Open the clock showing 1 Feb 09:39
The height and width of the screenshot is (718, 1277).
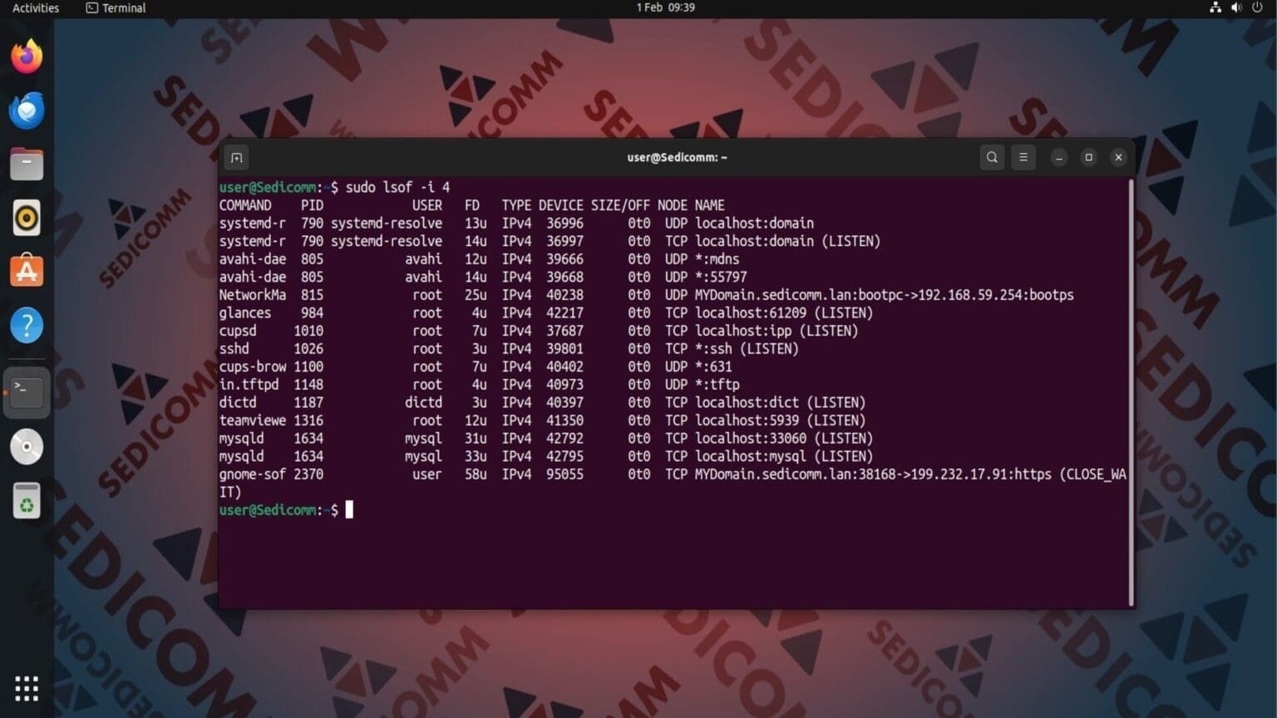(666, 7)
